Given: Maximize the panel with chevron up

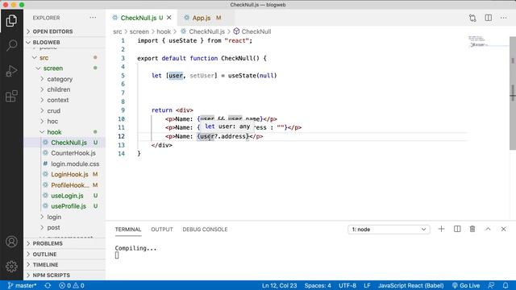Looking at the screenshot, I should point(488,229).
